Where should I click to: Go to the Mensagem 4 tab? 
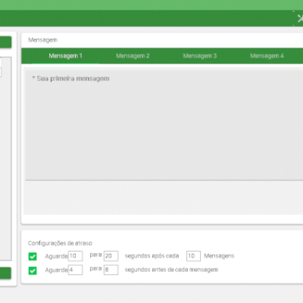point(267,56)
